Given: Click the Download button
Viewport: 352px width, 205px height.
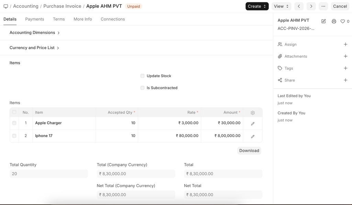Looking at the screenshot, I should click(x=249, y=151).
